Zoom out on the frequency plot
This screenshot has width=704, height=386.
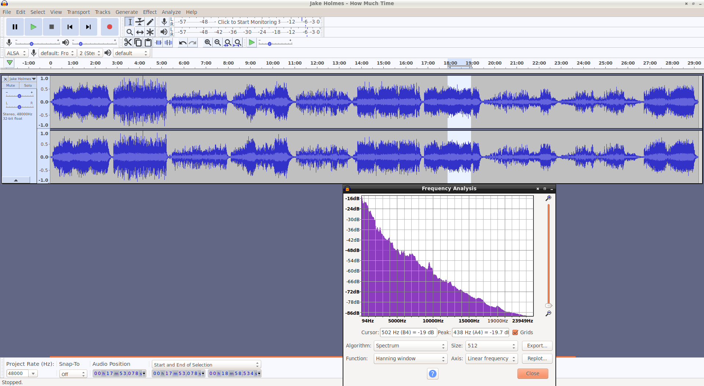(548, 314)
